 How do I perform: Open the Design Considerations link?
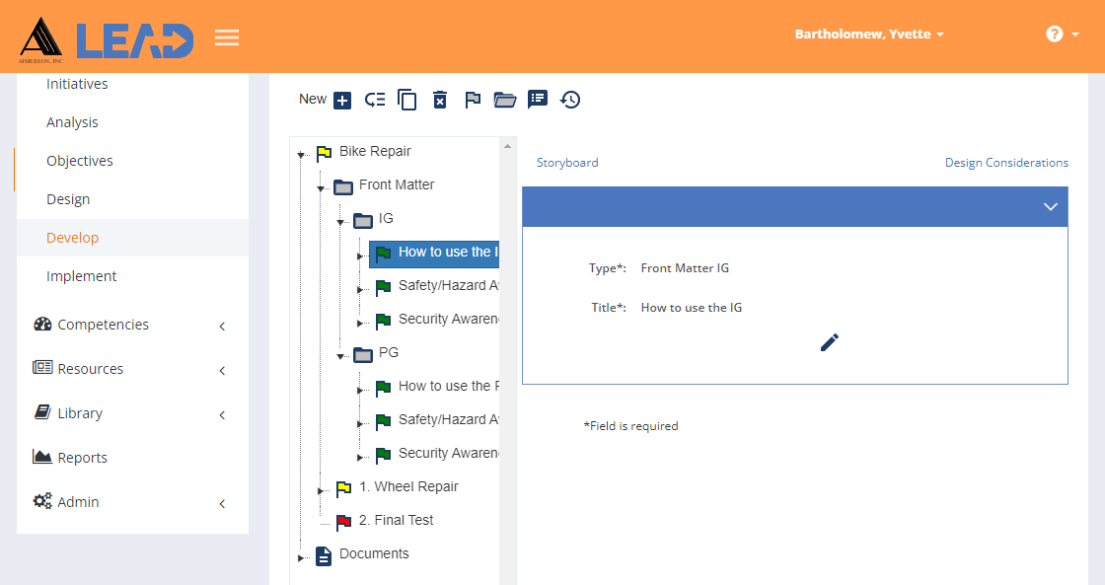click(x=1006, y=163)
